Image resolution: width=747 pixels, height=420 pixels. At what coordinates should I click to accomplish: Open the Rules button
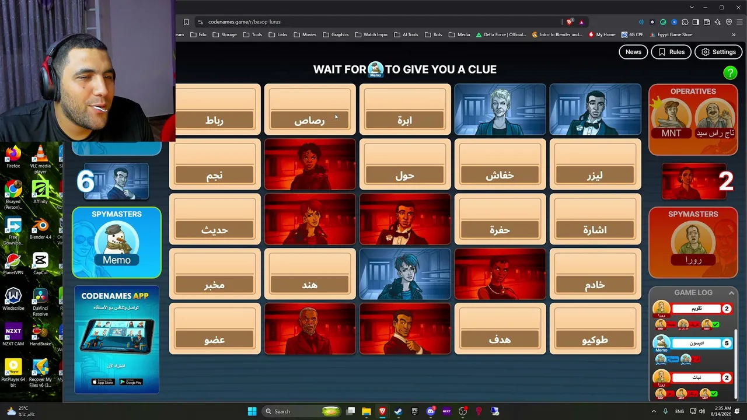(671, 52)
